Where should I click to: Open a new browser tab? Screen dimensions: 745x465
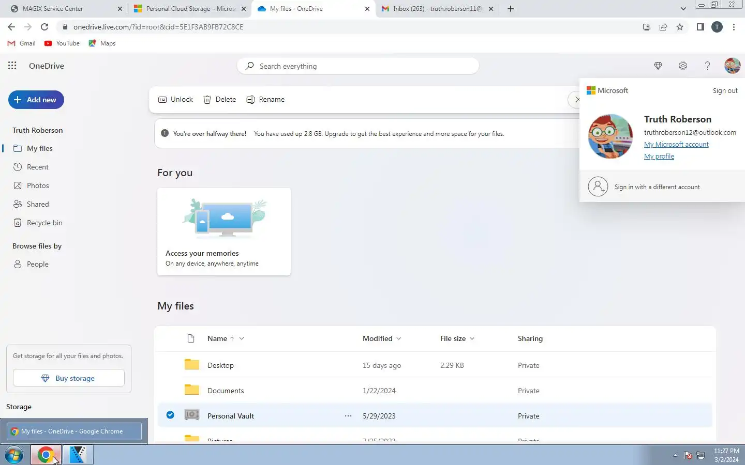coord(511,9)
